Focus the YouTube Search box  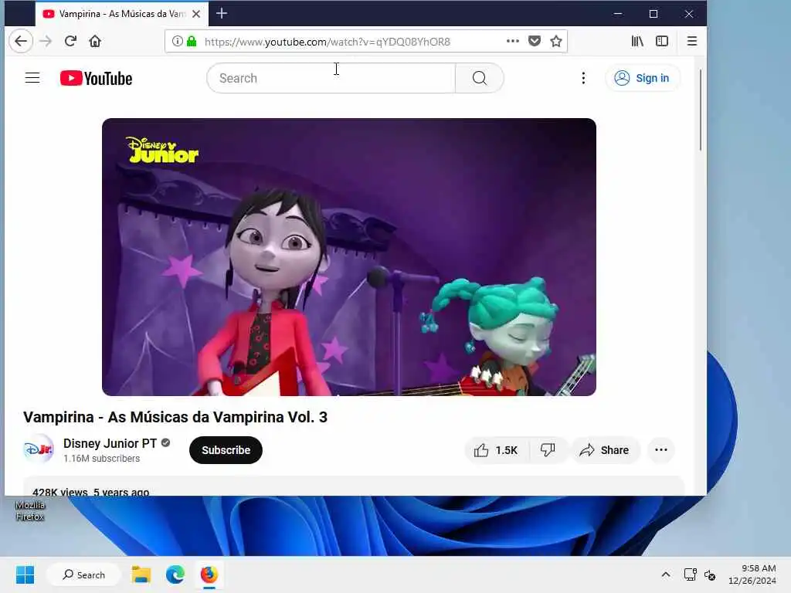click(331, 78)
